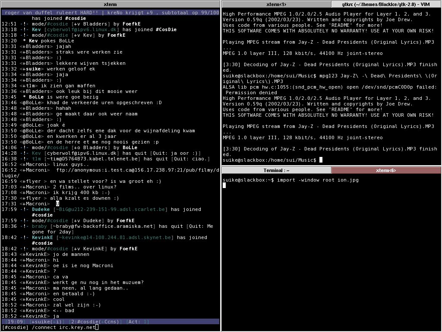Click 'alla kzalt es downen :)' message
The image size is (442, 332).
point(84,198)
